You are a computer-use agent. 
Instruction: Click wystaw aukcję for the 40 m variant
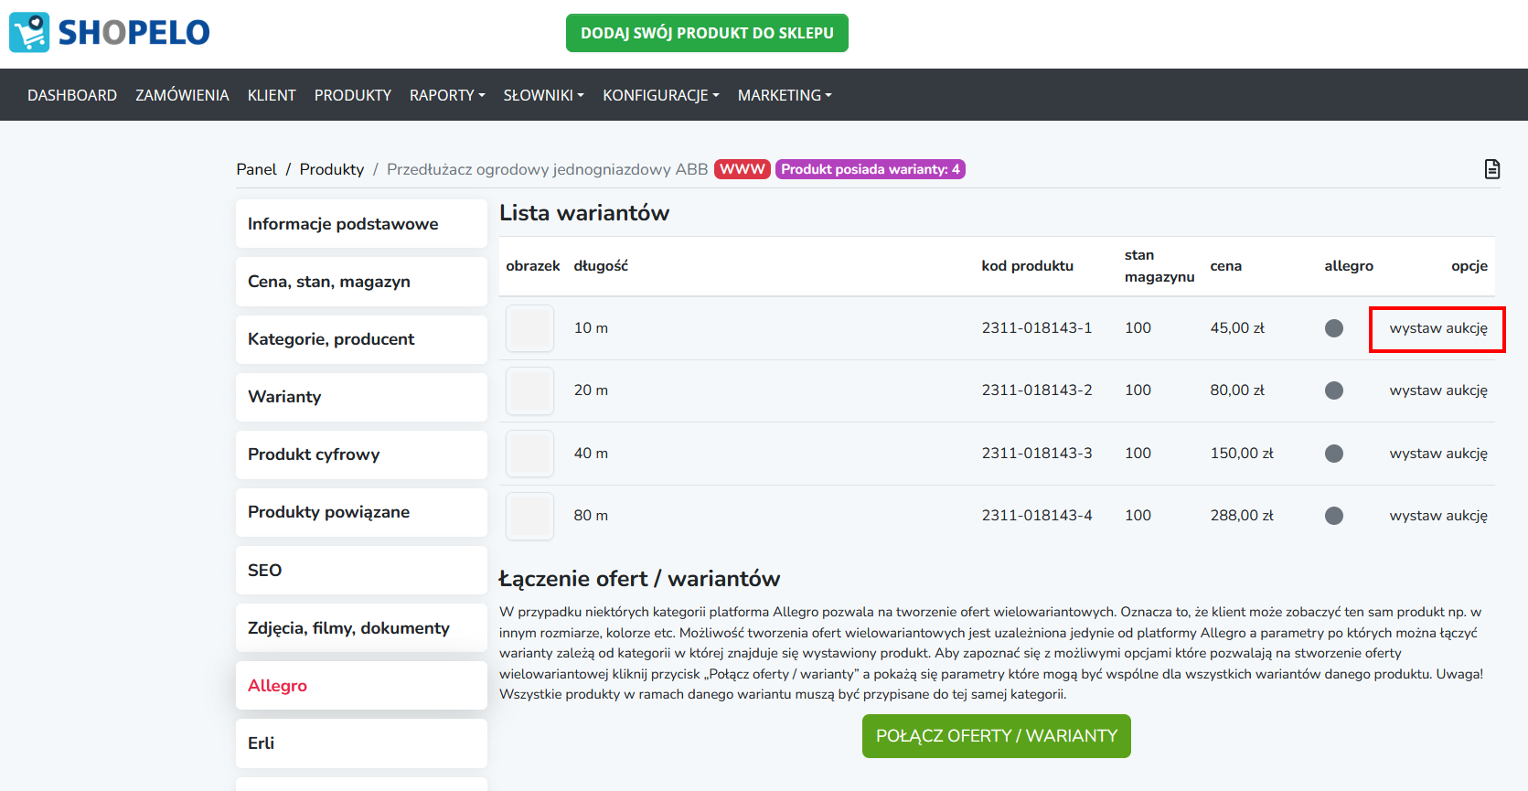(1438, 454)
